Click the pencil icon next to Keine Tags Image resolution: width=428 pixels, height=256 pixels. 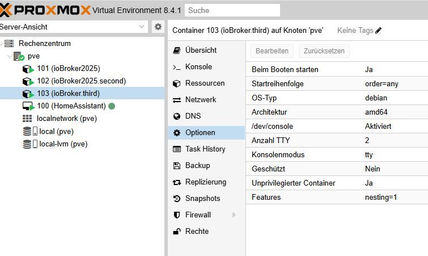(x=379, y=30)
